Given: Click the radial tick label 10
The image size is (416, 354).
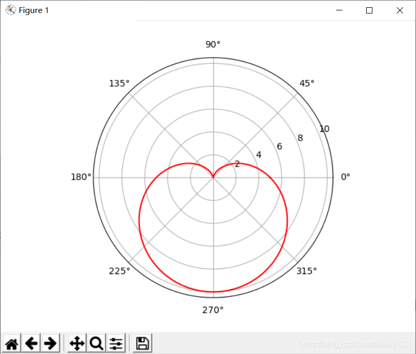Looking at the screenshot, I should [324, 129].
